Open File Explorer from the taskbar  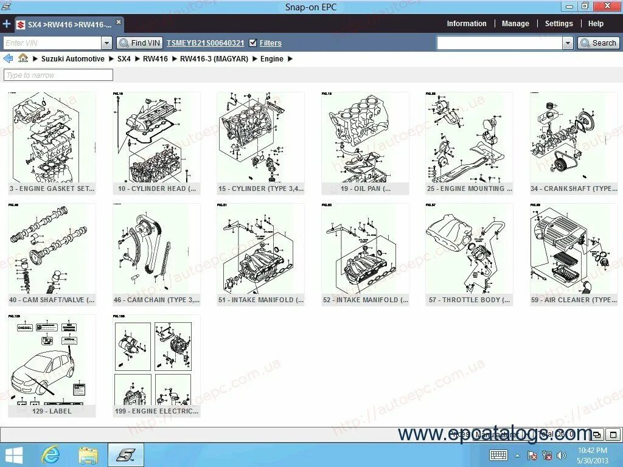[88, 455]
